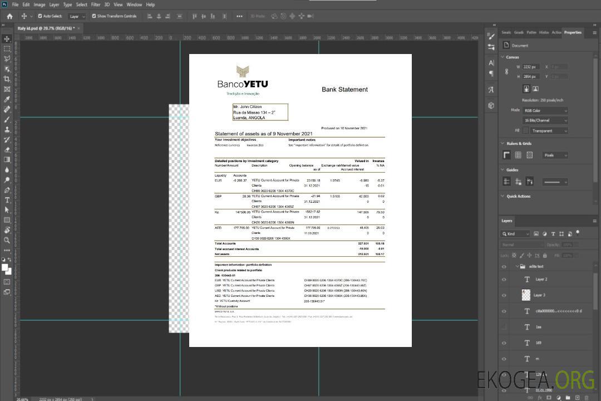Set canvas to landscape orientation

click(535, 89)
